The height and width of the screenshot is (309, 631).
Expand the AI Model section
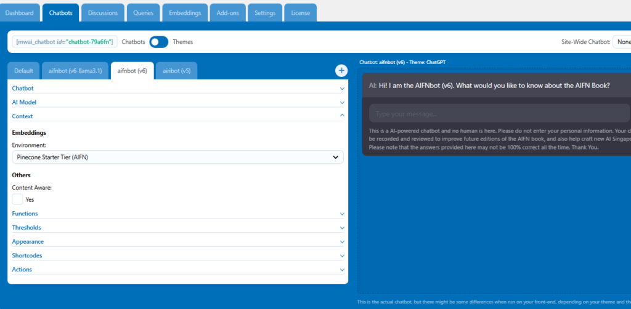click(x=177, y=102)
